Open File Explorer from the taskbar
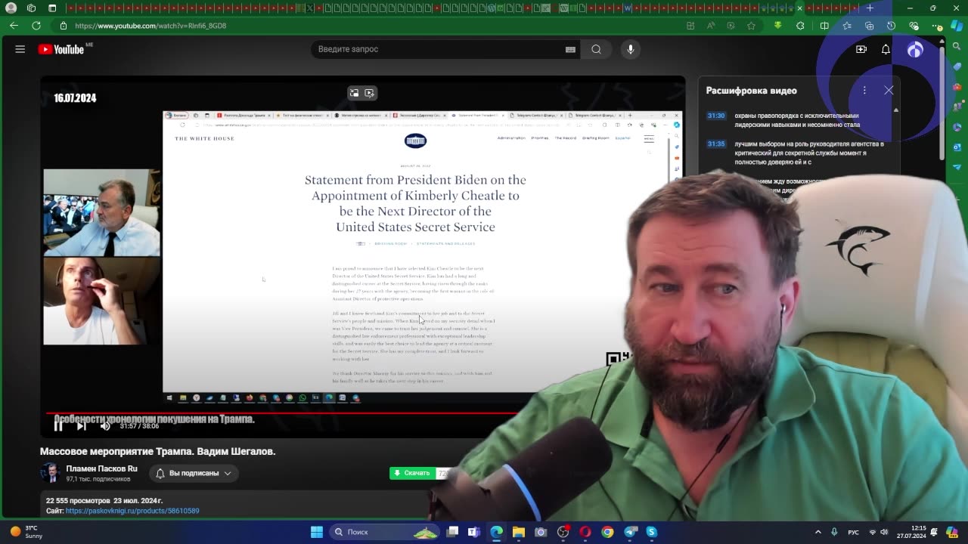 (519, 532)
